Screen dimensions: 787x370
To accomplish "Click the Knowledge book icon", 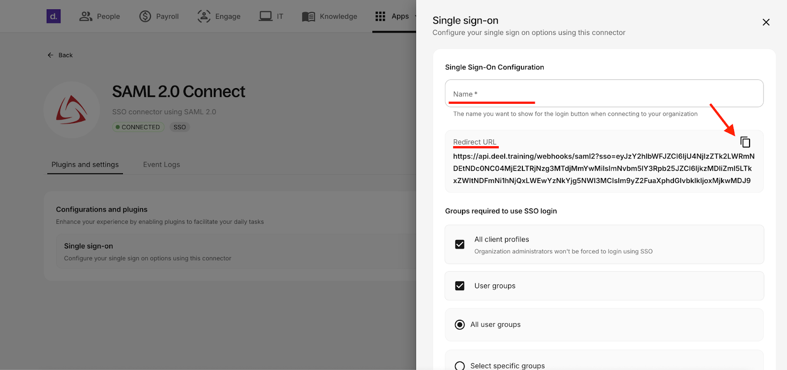I will 308,17.
